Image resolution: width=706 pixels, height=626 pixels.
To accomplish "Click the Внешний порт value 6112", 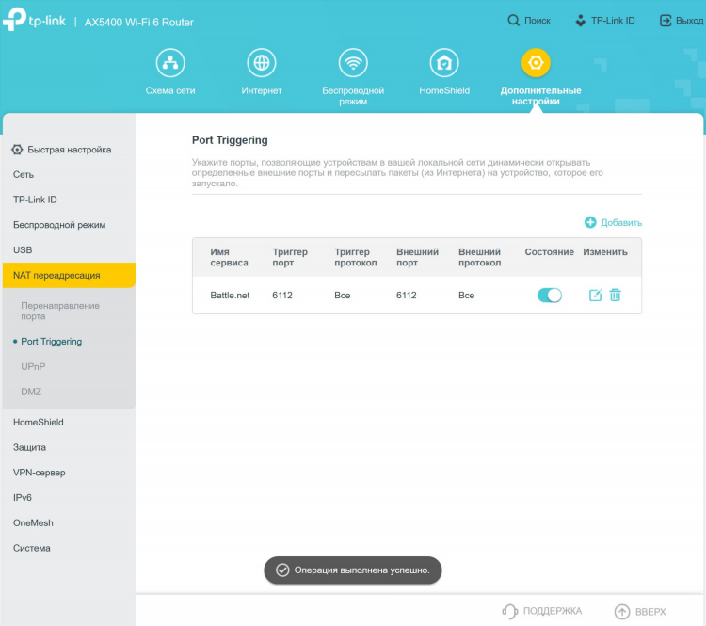I will pyautogui.click(x=406, y=296).
